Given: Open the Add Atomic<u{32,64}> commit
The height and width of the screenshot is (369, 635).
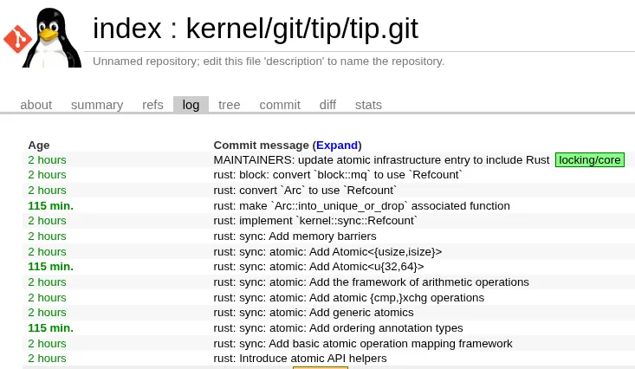Looking at the screenshot, I should pyautogui.click(x=319, y=267).
